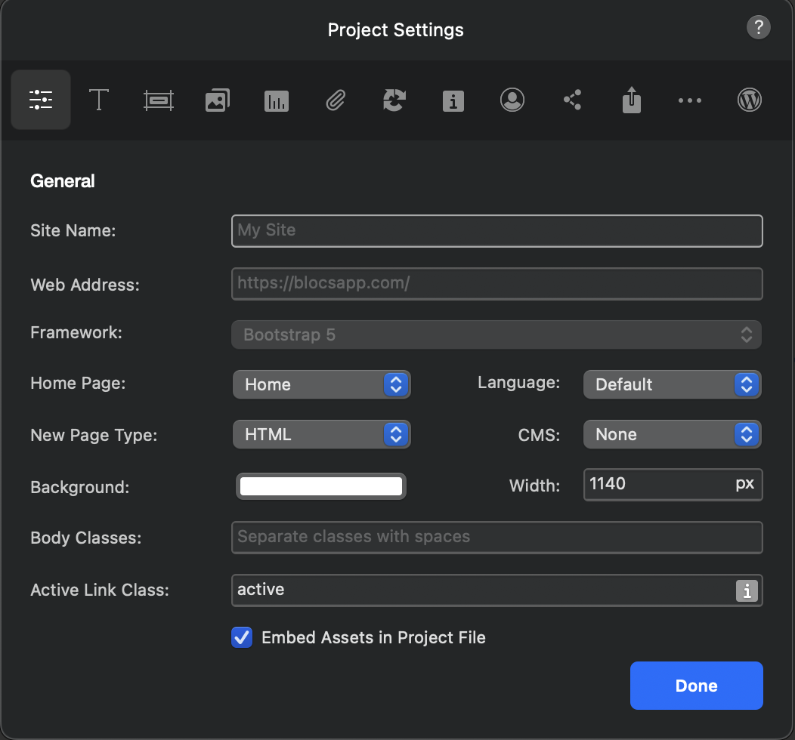Open the CMS dropdown menu
The height and width of the screenshot is (740, 795).
point(672,434)
